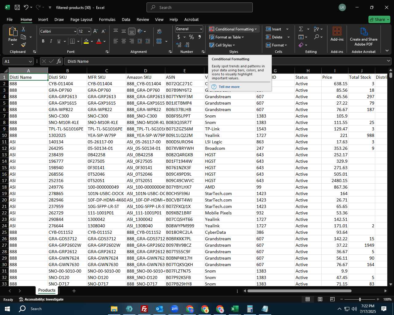Click the Share button

click(379, 19)
